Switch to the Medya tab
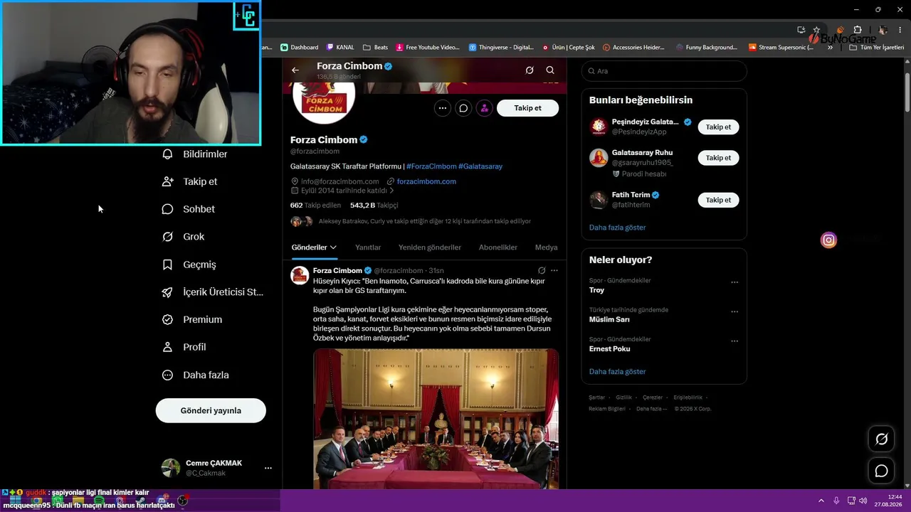The image size is (911, 512). [x=546, y=247]
